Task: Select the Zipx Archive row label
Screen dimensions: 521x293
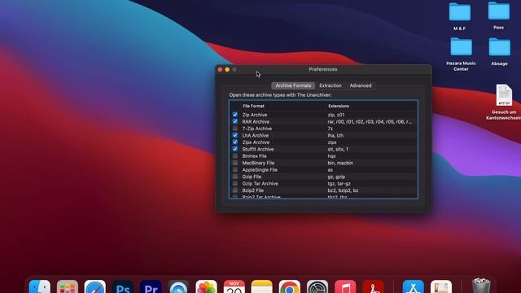Action: pos(256,142)
